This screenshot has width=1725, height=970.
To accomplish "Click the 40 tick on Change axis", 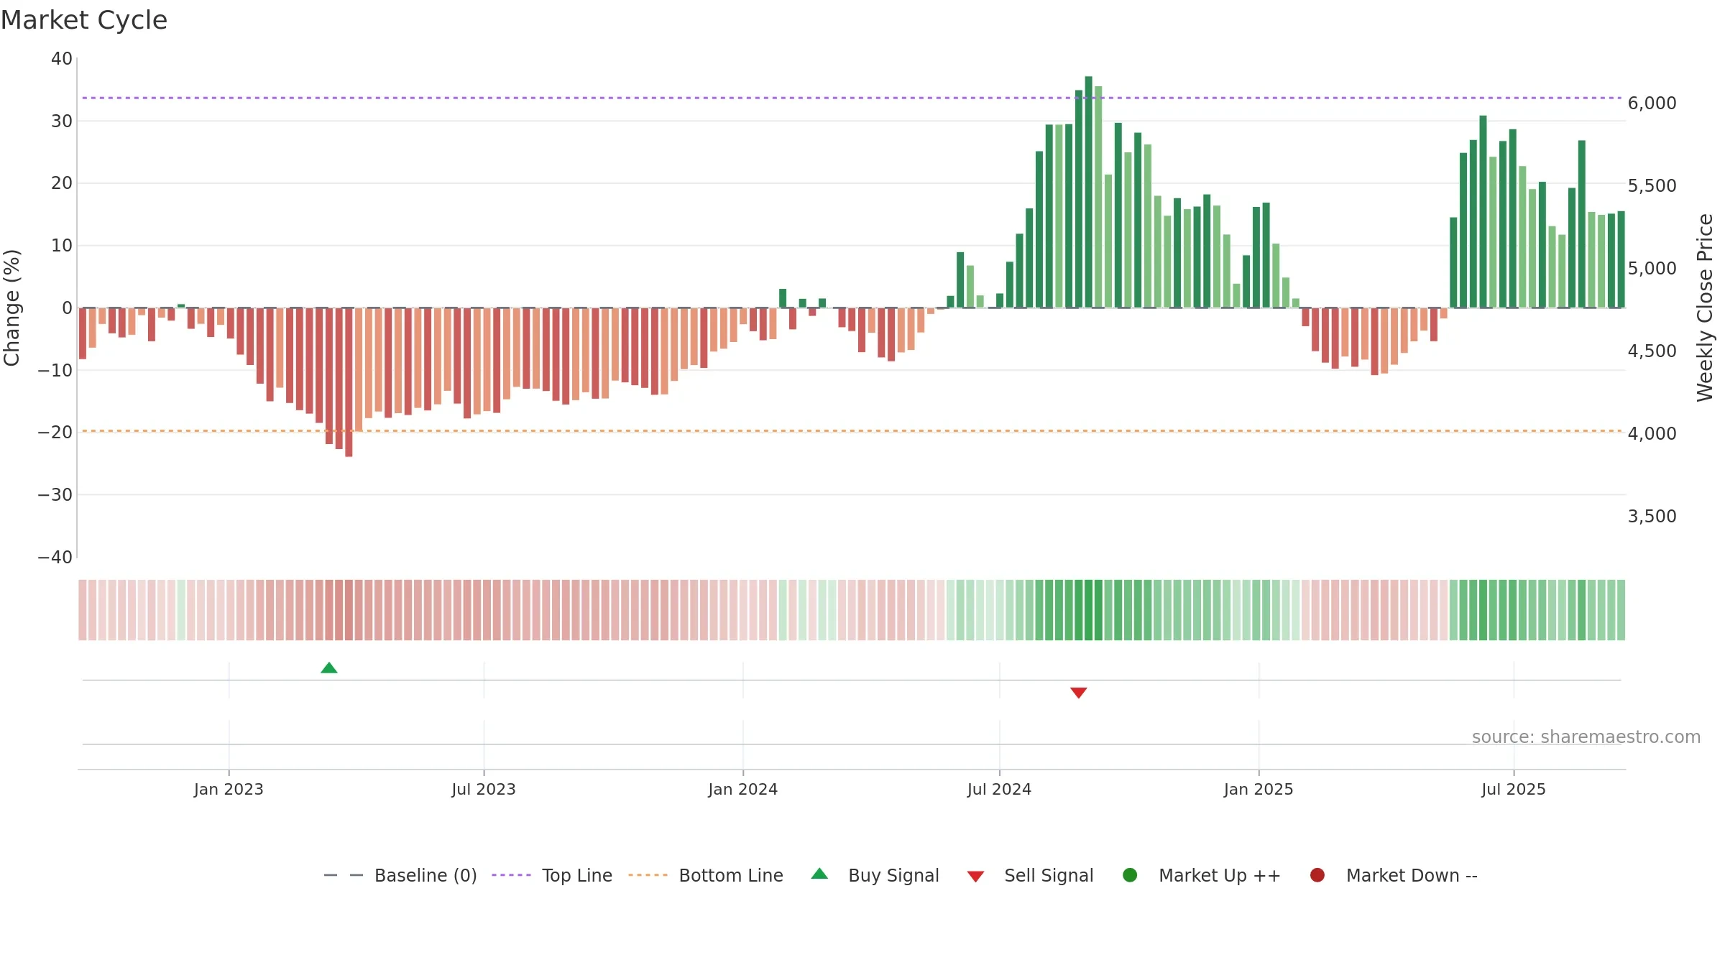I will (62, 59).
